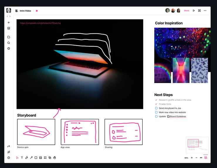Click the Intro Video title
This screenshot has height=168, width=217.
(25, 11)
